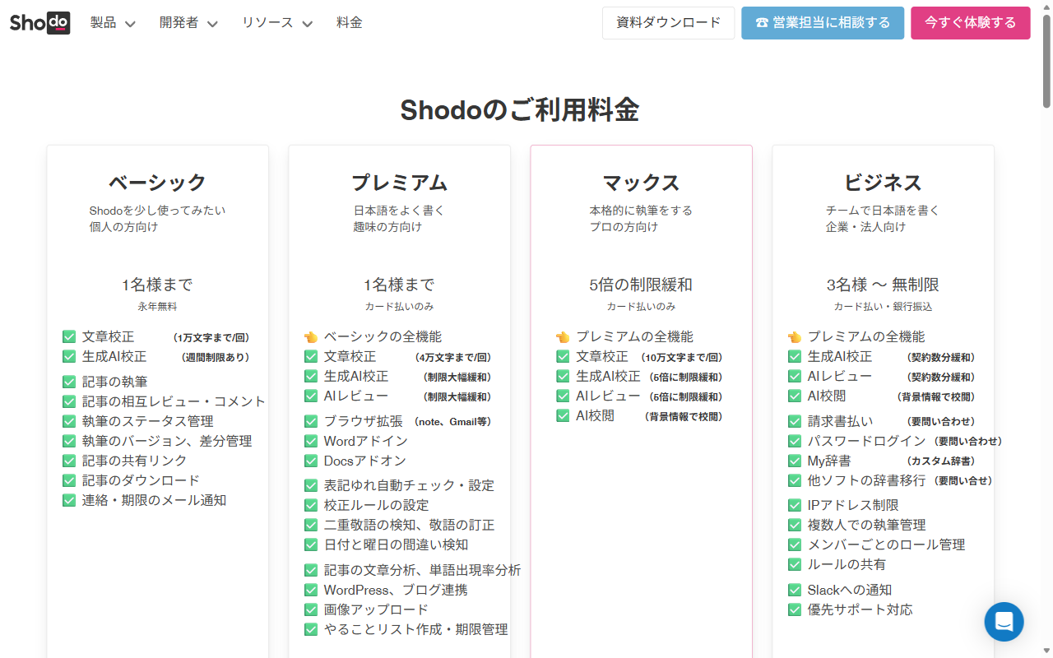Click green check icon beside 請求書払い
Image resolution: width=1053 pixels, height=658 pixels.
[795, 421]
